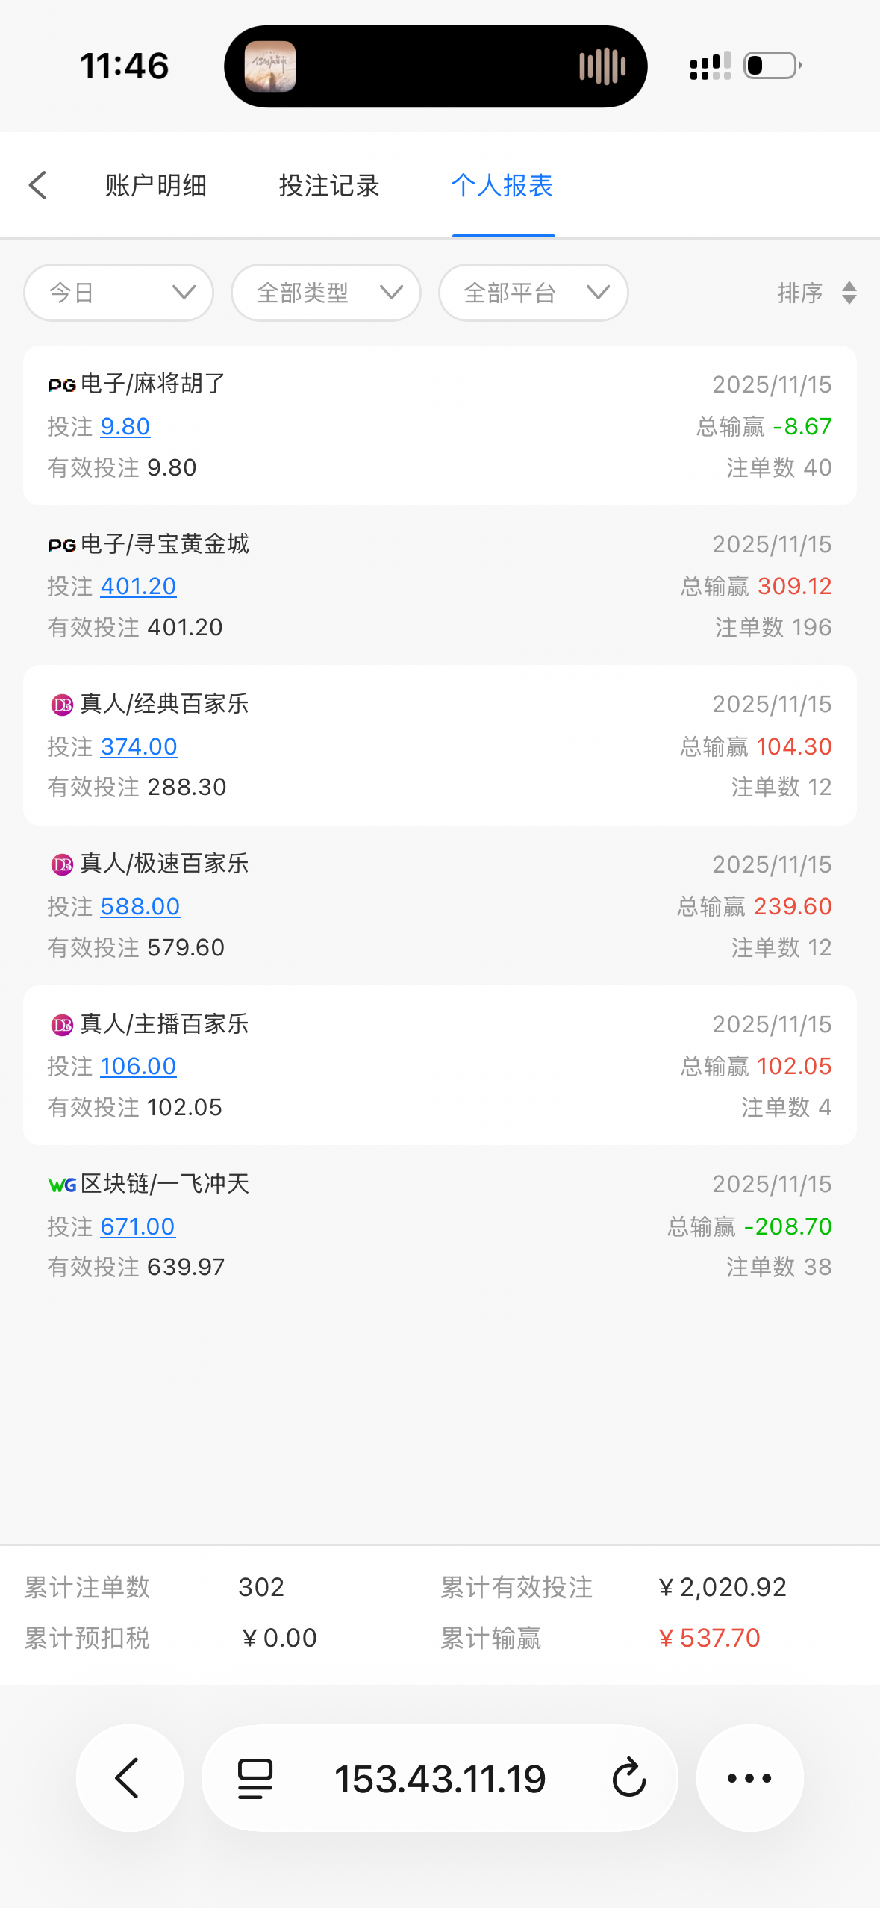Expand the 全部平台 platform dropdown
880x1908 pixels.
(x=533, y=293)
